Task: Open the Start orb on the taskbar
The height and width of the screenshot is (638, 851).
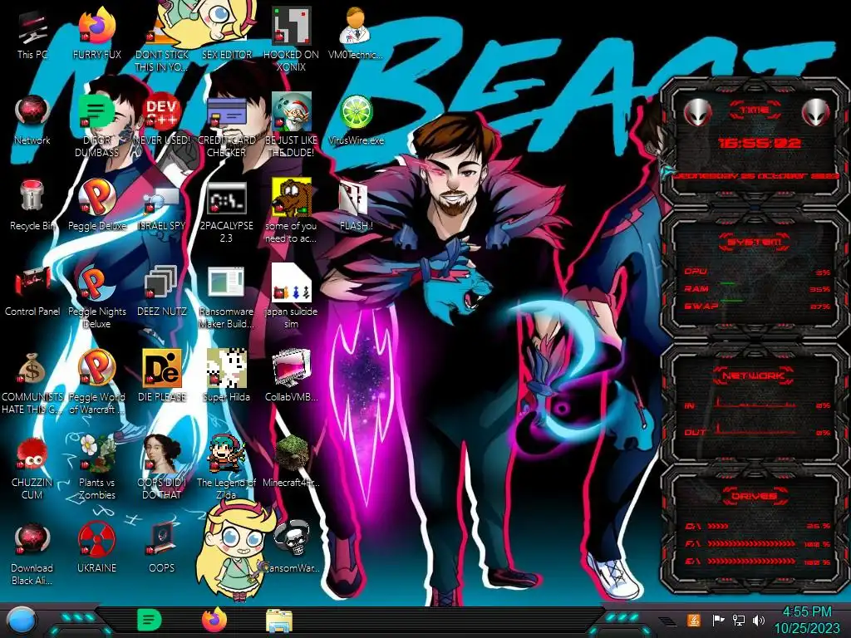Action: [x=22, y=621]
